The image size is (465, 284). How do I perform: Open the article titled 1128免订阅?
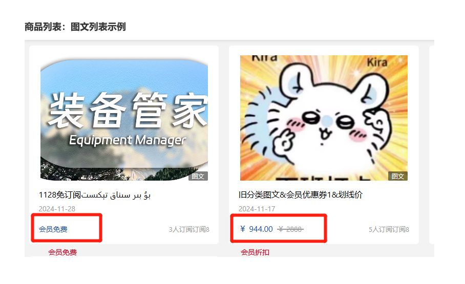click(95, 195)
